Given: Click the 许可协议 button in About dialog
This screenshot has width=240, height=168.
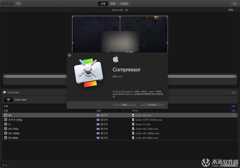Looking at the screenshot, I should [x=152, y=105].
